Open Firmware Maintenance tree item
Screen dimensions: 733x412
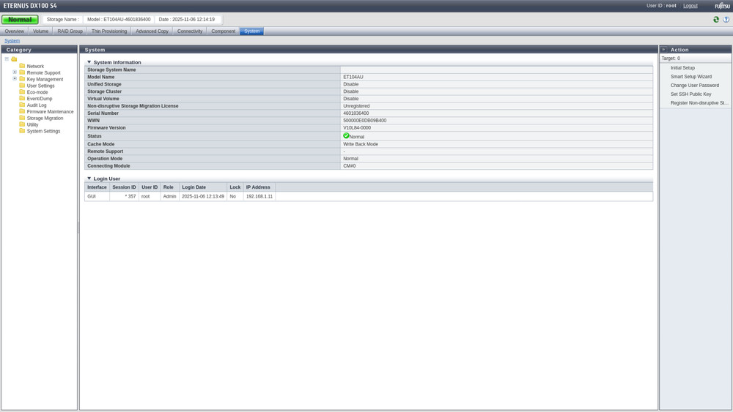pyautogui.click(x=50, y=112)
